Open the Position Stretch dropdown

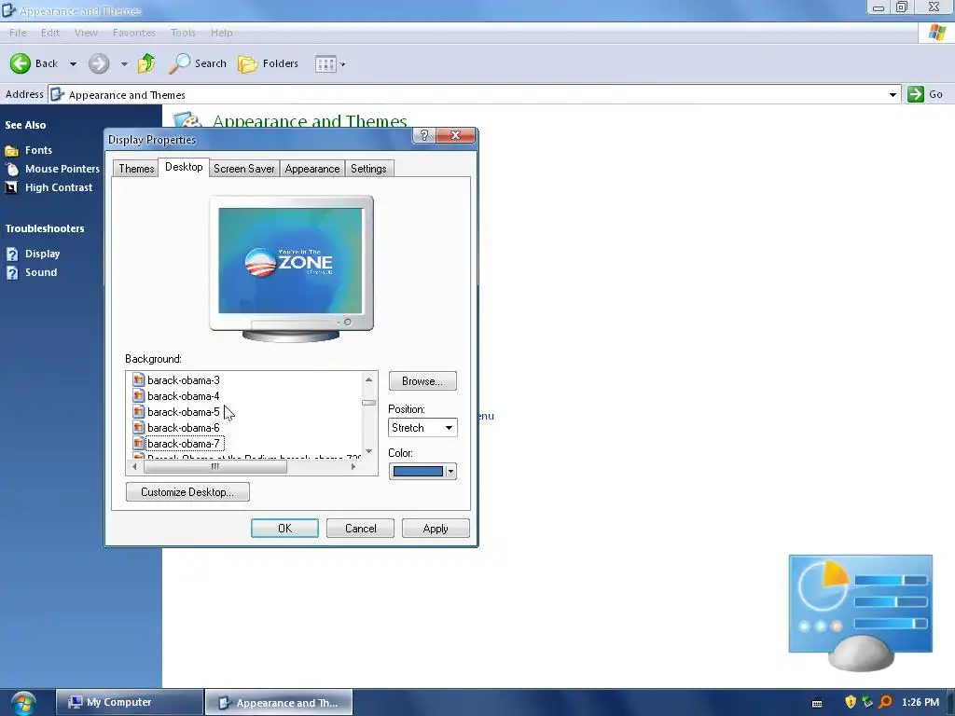click(422, 427)
